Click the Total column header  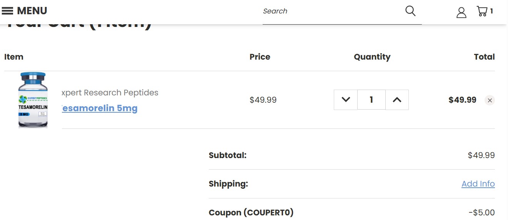coord(484,57)
